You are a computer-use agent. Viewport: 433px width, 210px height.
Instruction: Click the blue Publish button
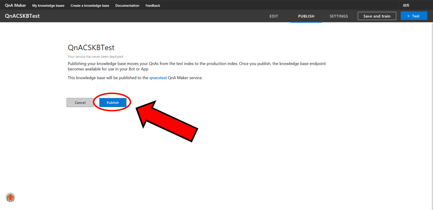[113, 103]
